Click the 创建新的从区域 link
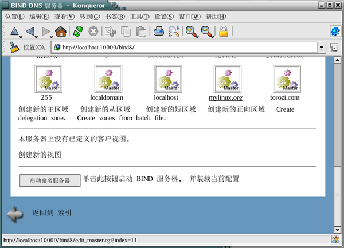 tap(105, 109)
